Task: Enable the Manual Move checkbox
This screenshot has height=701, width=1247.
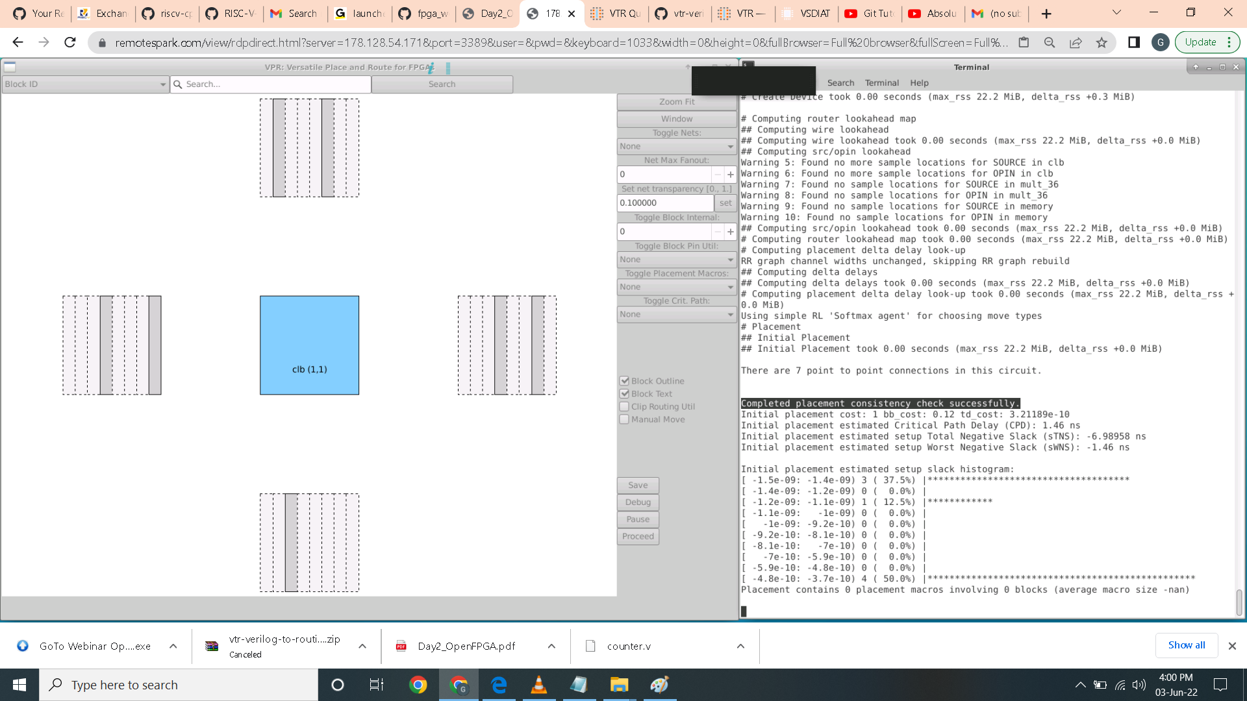Action: pyautogui.click(x=624, y=420)
